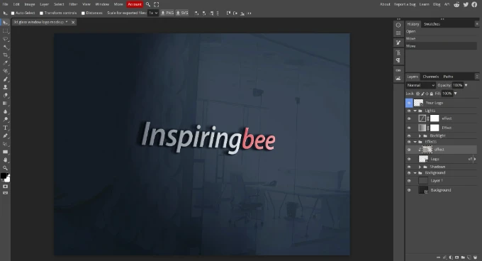Hide the Your Logo layer
The image size is (482, 261).
pyautogui.click(x=409, y=103)
